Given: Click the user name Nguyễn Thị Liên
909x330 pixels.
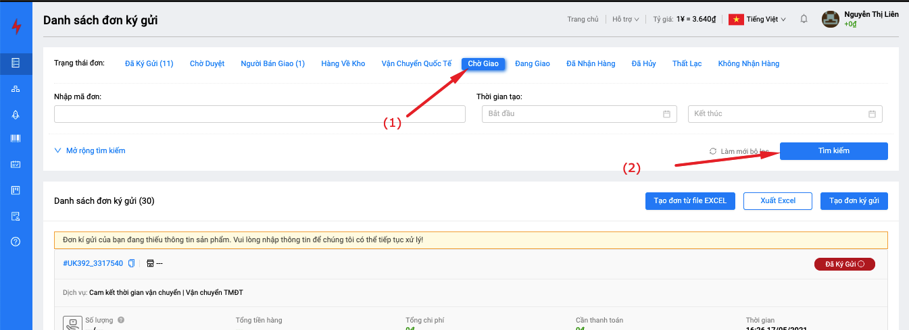Looking at the screenshot, I should 871,14.
